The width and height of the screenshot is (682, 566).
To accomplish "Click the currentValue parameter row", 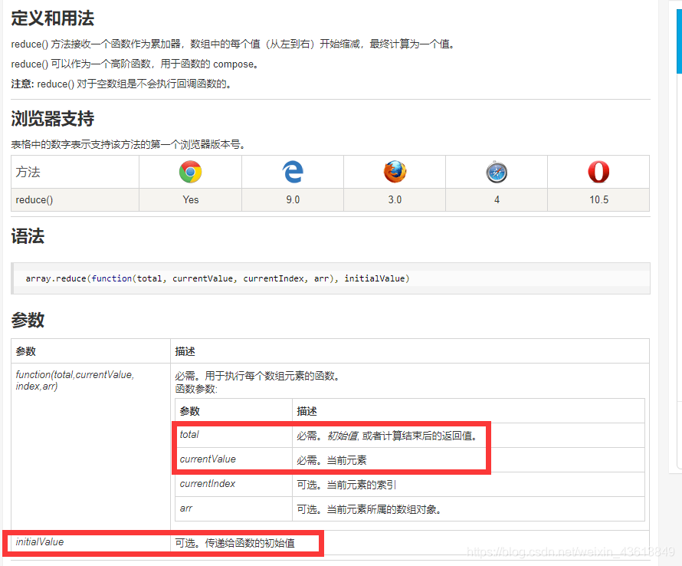I will click(x=330, y=459).
